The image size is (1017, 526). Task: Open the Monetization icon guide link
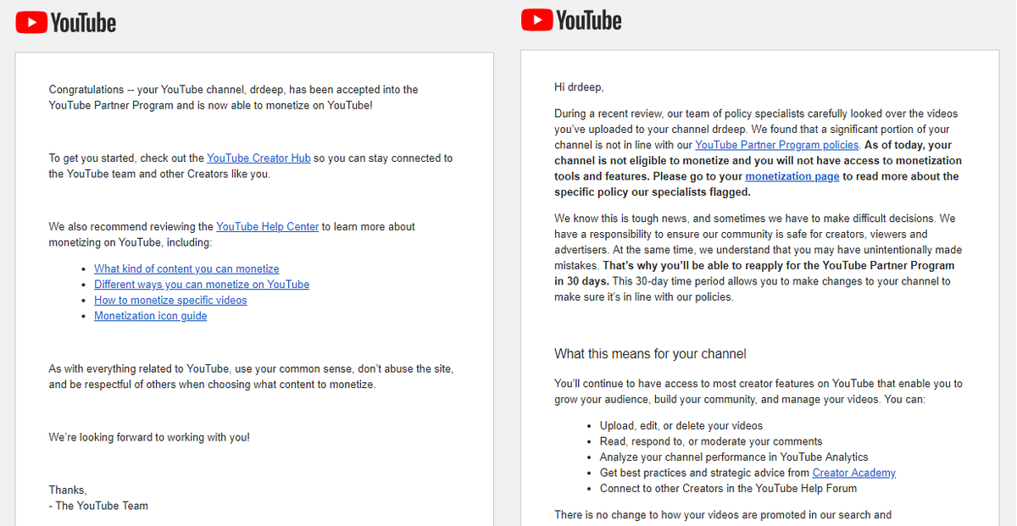point(151,316)
